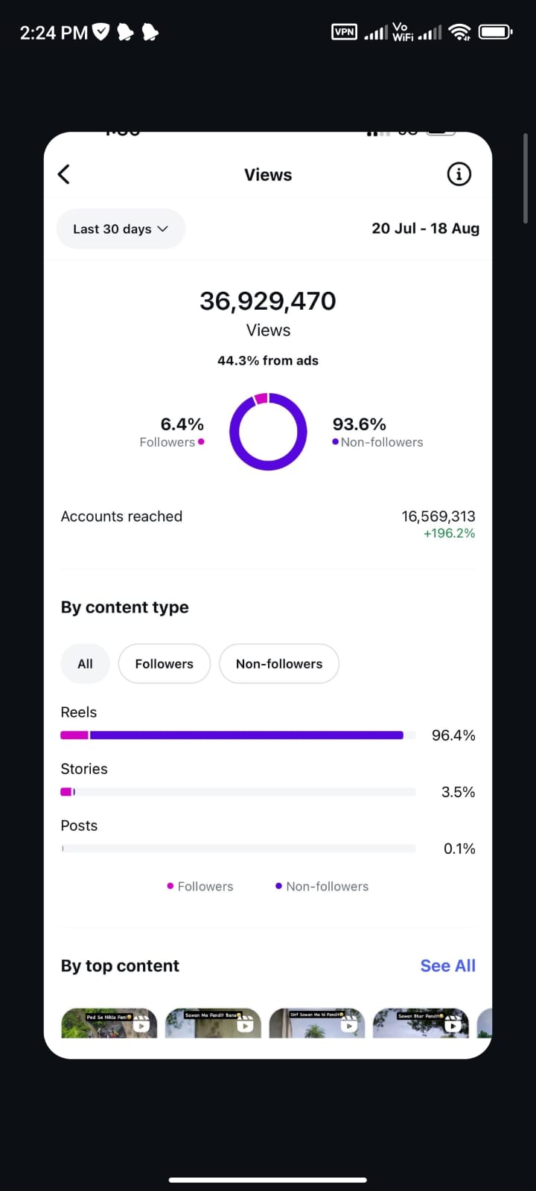Tap the clapperboard icon on the first reel thumbnail

(141, 1024)
